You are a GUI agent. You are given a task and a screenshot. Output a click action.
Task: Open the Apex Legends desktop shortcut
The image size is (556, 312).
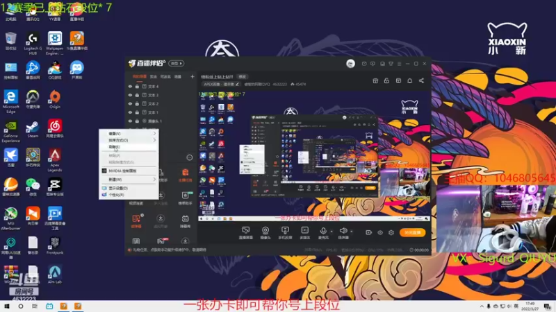[55, 161]
